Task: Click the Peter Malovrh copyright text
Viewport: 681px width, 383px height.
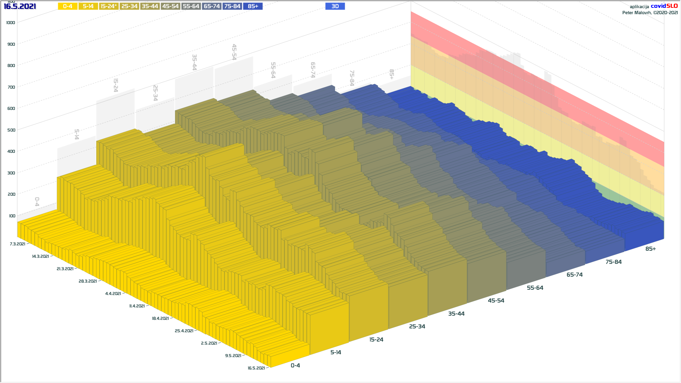Action: point(650,13)
